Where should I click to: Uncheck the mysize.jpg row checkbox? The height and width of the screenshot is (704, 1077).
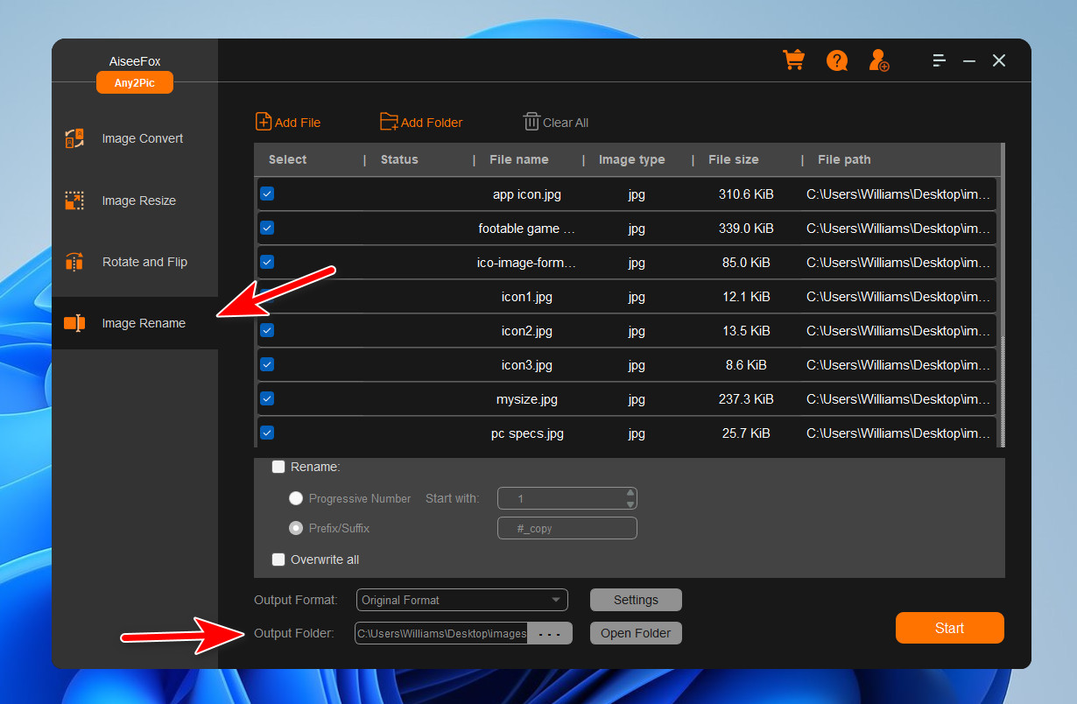click(x=267, y=398)
